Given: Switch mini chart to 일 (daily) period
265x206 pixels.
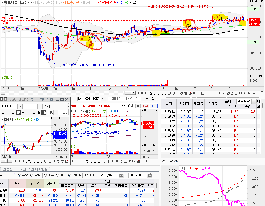Looking at the screenshot, I should point(3,112).
